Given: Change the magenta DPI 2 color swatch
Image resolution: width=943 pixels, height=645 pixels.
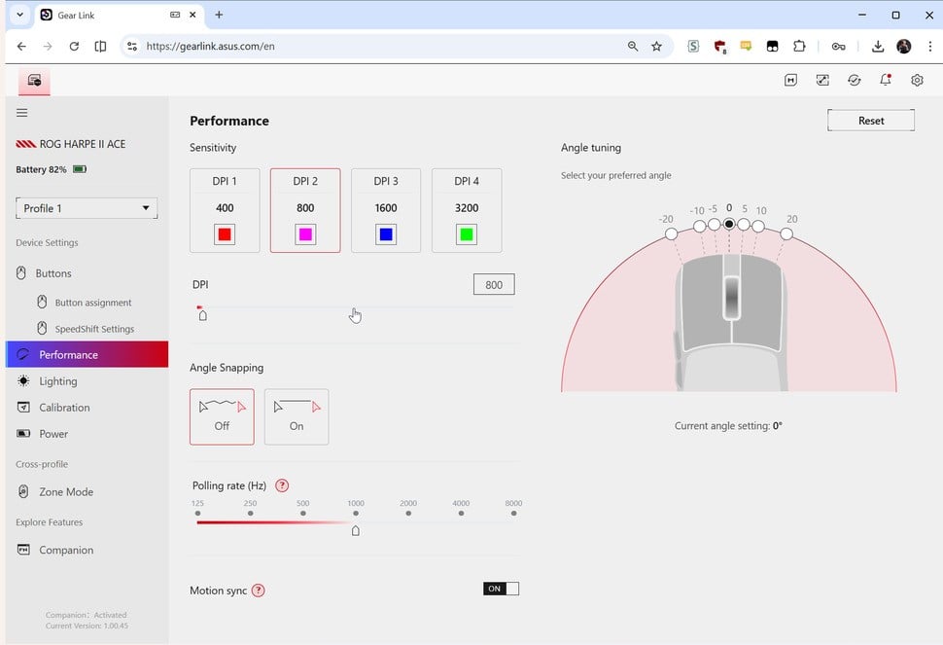Looking at the screenshot, I should [305, 234].
